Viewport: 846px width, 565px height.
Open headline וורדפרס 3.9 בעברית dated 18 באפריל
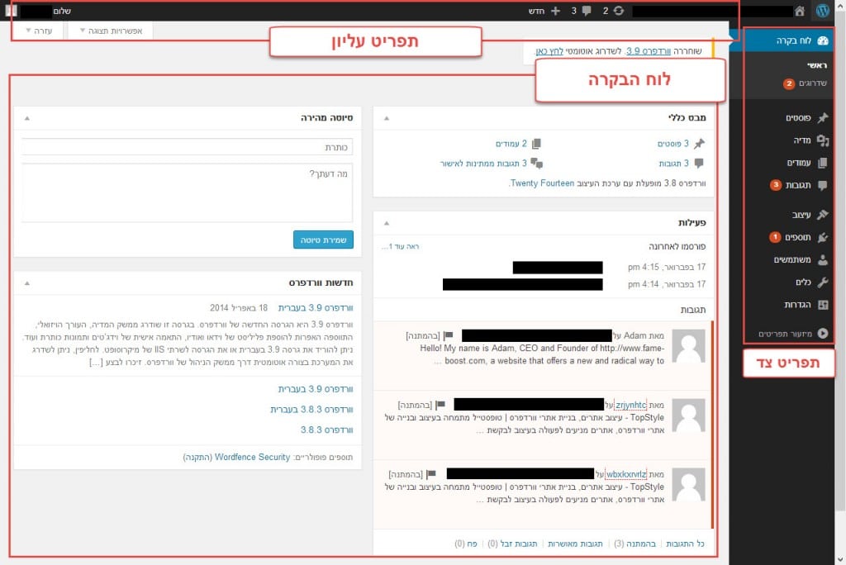click(x=316, y=307)
